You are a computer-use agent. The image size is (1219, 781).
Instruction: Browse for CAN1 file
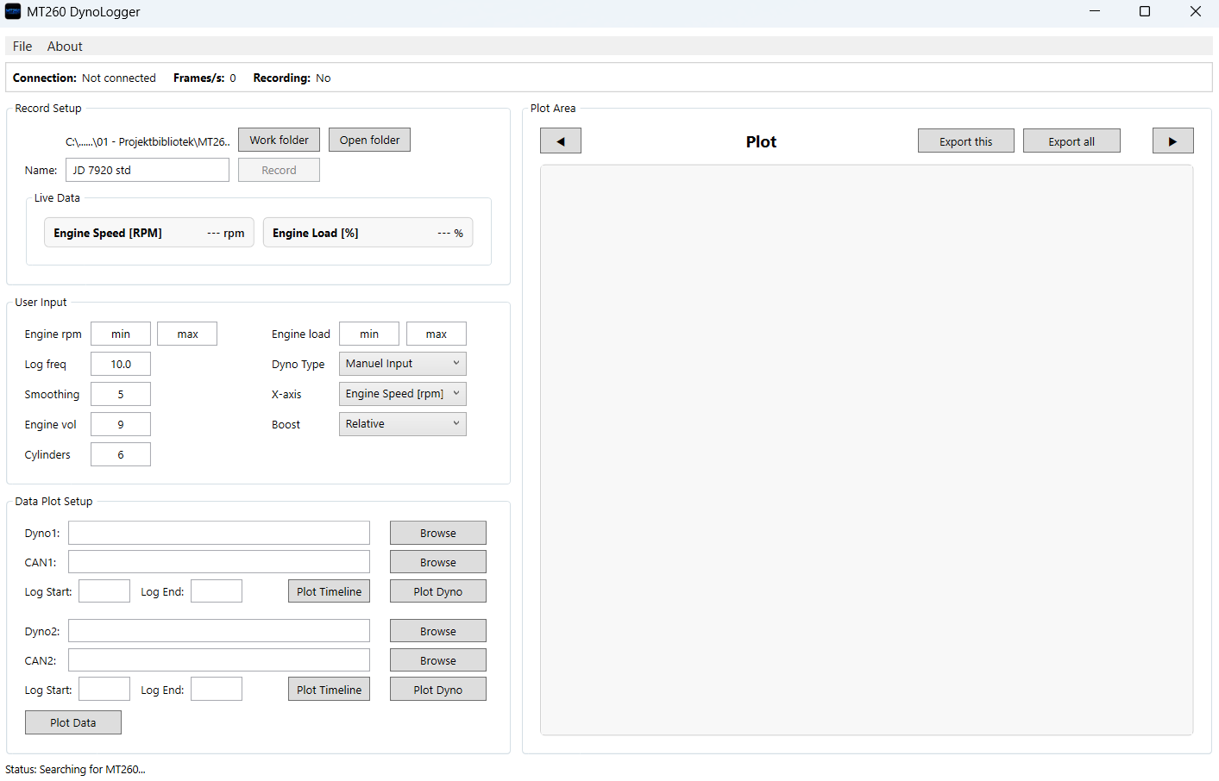coord(438,562)
